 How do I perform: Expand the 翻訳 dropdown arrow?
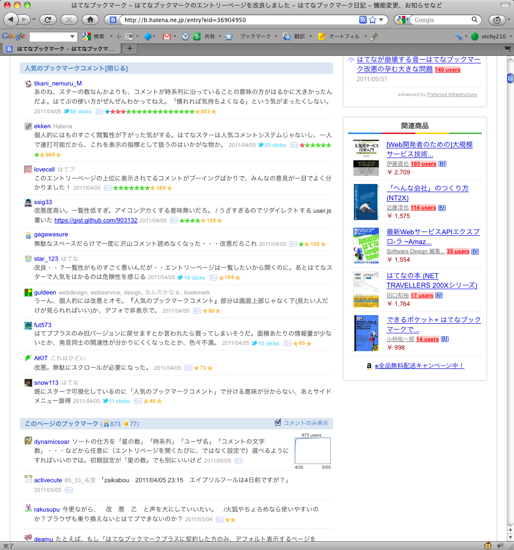(x=311, y=36)
